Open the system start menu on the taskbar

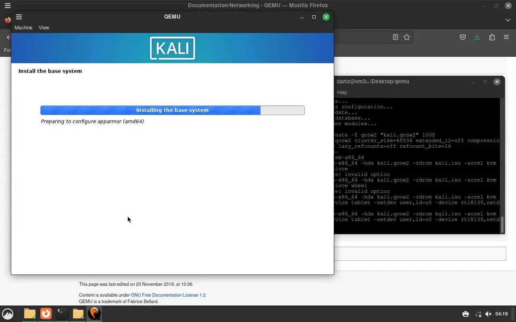(x=8, y=314)
